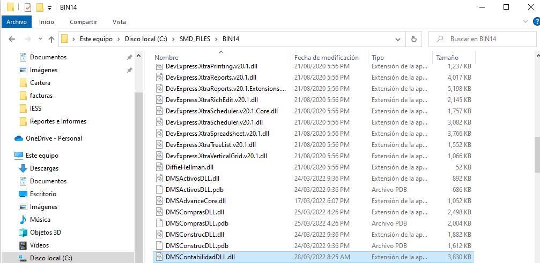This screenshot has width=540, height=263.
Task: Open the Quick Access Toolbar customize dropdown
Action: (49, 7)
